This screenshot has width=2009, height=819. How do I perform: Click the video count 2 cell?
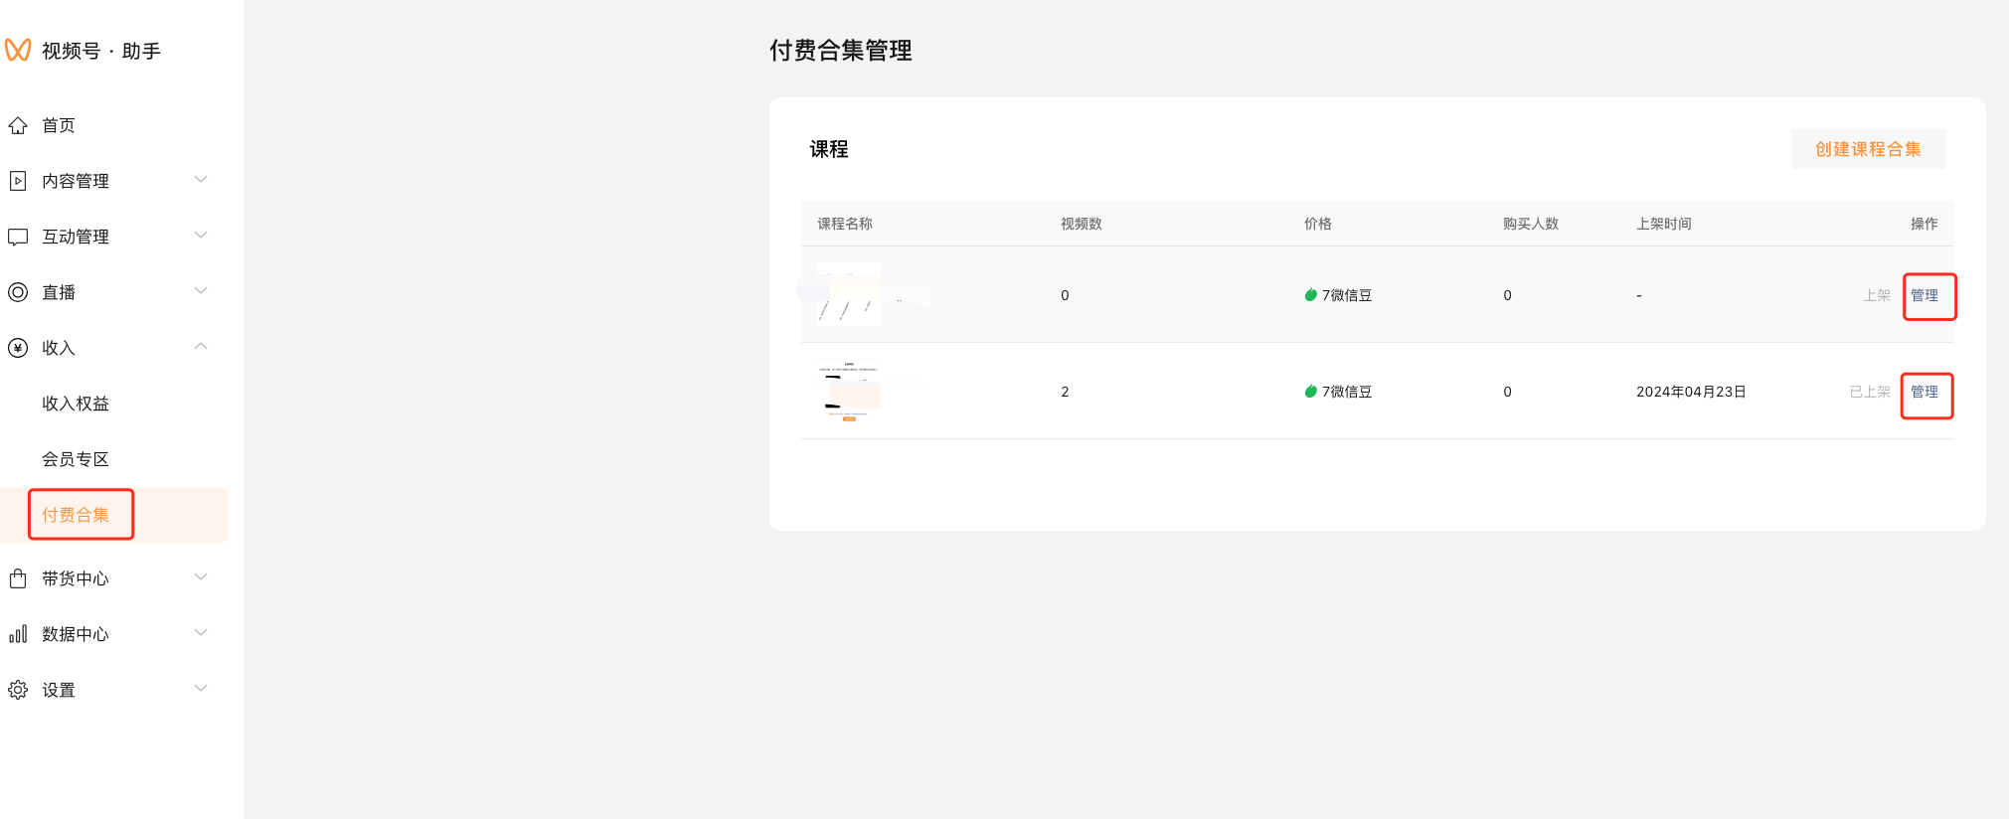(x=1065, y=392)
